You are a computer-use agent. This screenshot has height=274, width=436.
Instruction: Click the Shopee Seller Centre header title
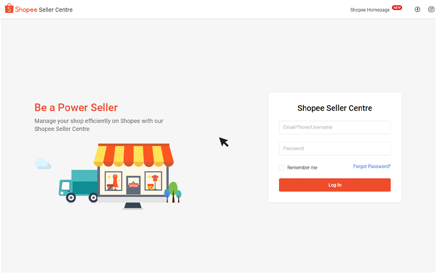[x=44, y=10]
